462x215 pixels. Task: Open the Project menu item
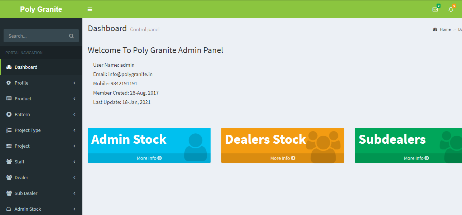(22, 146)
